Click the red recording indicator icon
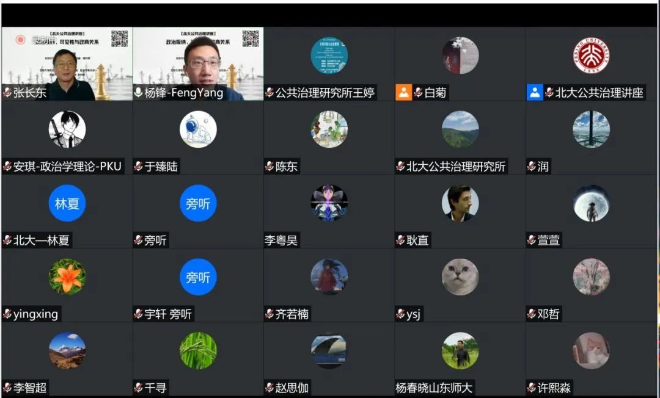Viewport: 660px width, 398px height. [x=20, y=40]
